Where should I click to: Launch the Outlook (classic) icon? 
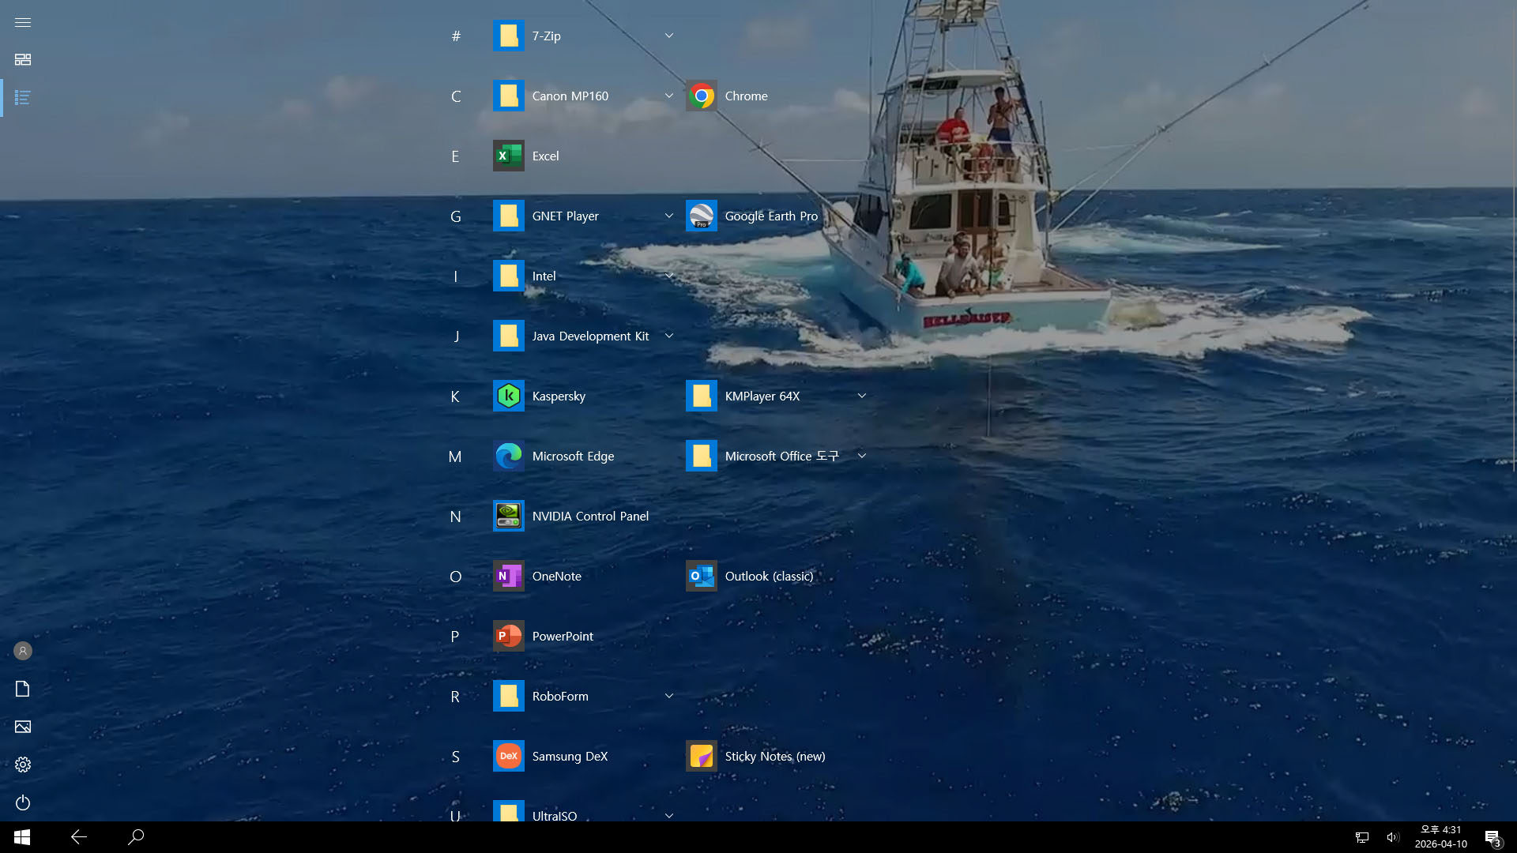(701, 576)
